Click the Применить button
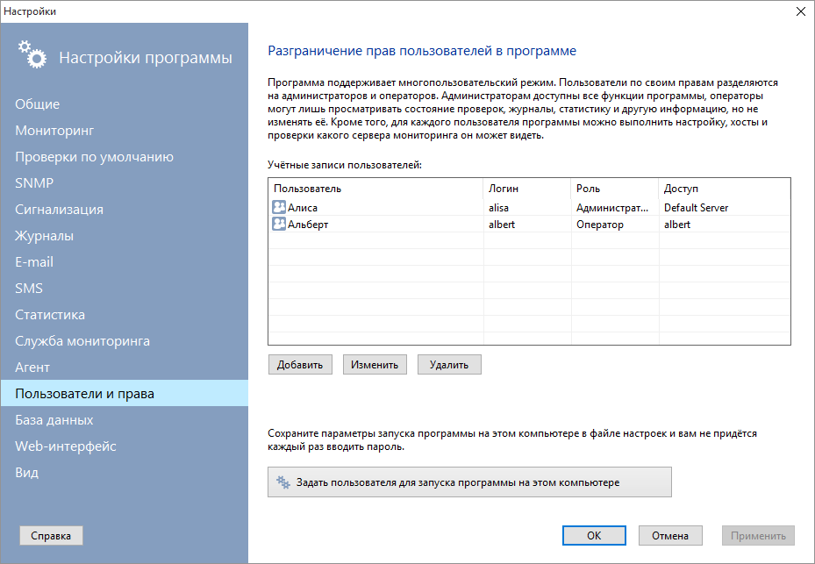815x564 pixels. 758,535
